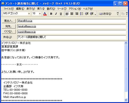Click the 送信 send button
This screenshot has width=129, height=103.
click(x=105, y=14)
